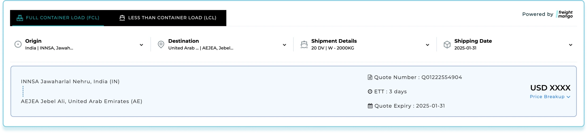The width and height of the screenshot is (587, 133).
Task: Expand the Origin dropdown chevron
Action: 142,45
